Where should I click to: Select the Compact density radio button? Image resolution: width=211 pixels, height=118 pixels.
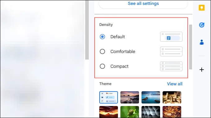click(x=102, y=66)
